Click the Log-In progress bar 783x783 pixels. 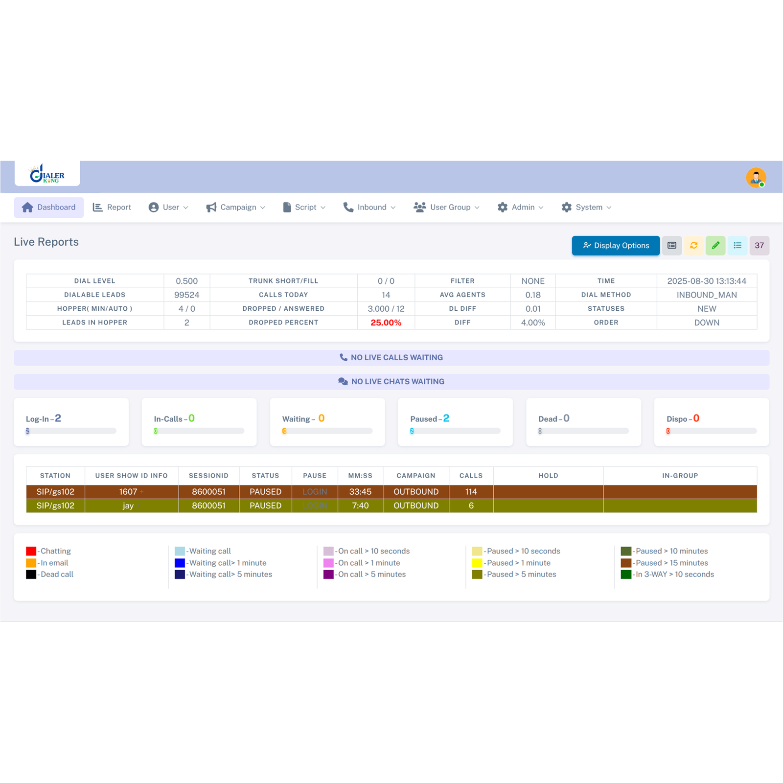(71, 431)
